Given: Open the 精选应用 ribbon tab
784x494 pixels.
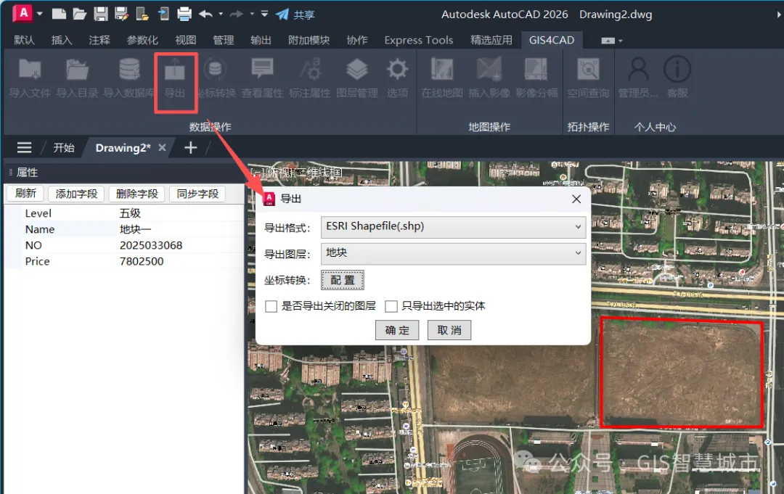Looking at the screenshot, I should click(491, 40).
